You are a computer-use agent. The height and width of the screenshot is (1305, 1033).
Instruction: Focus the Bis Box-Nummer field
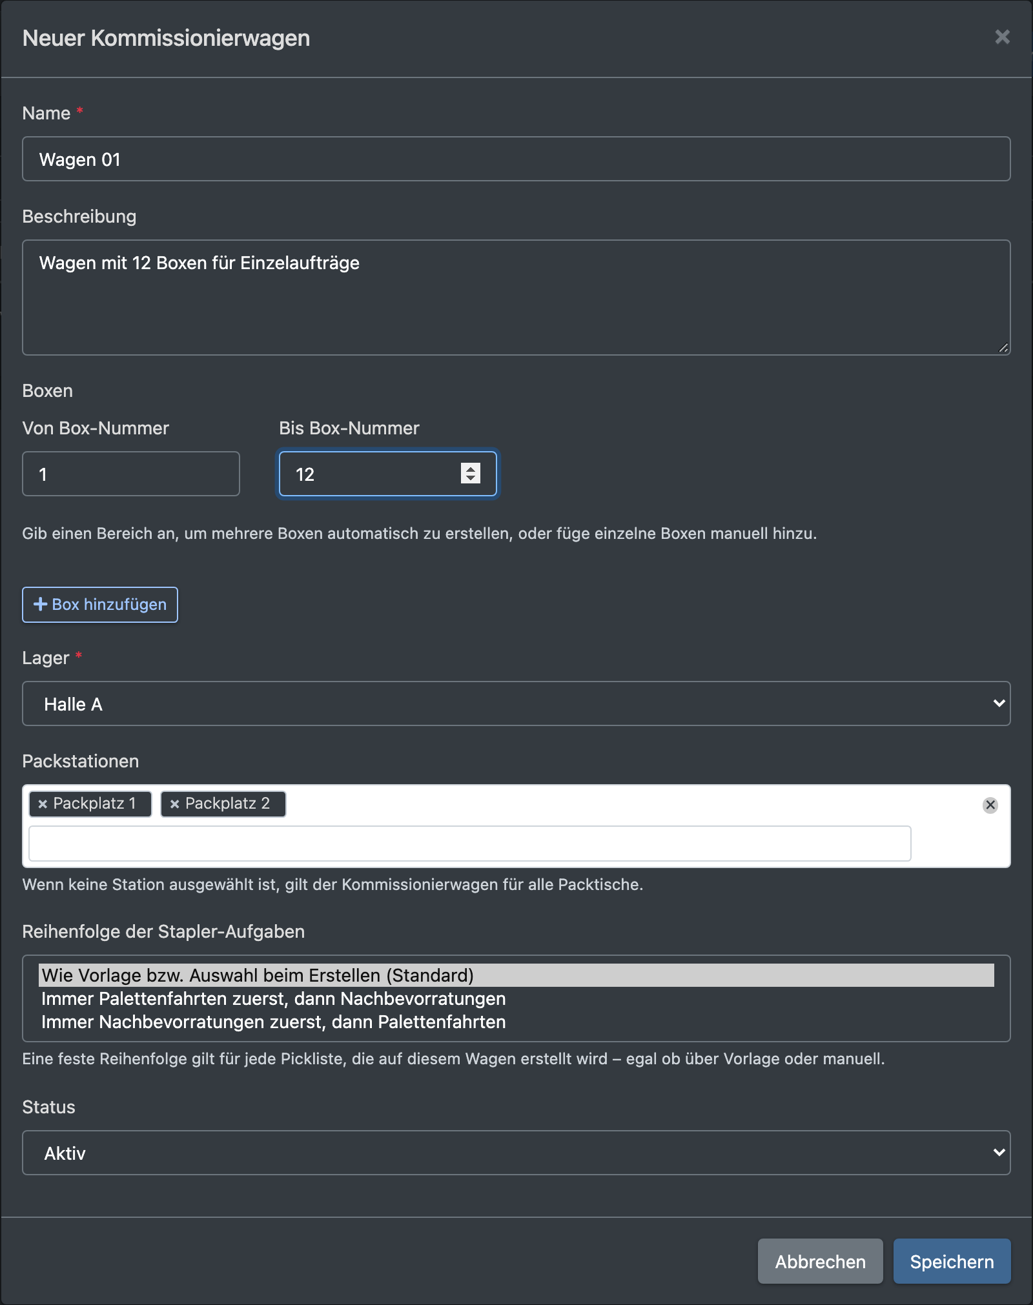tap(387, 474)
